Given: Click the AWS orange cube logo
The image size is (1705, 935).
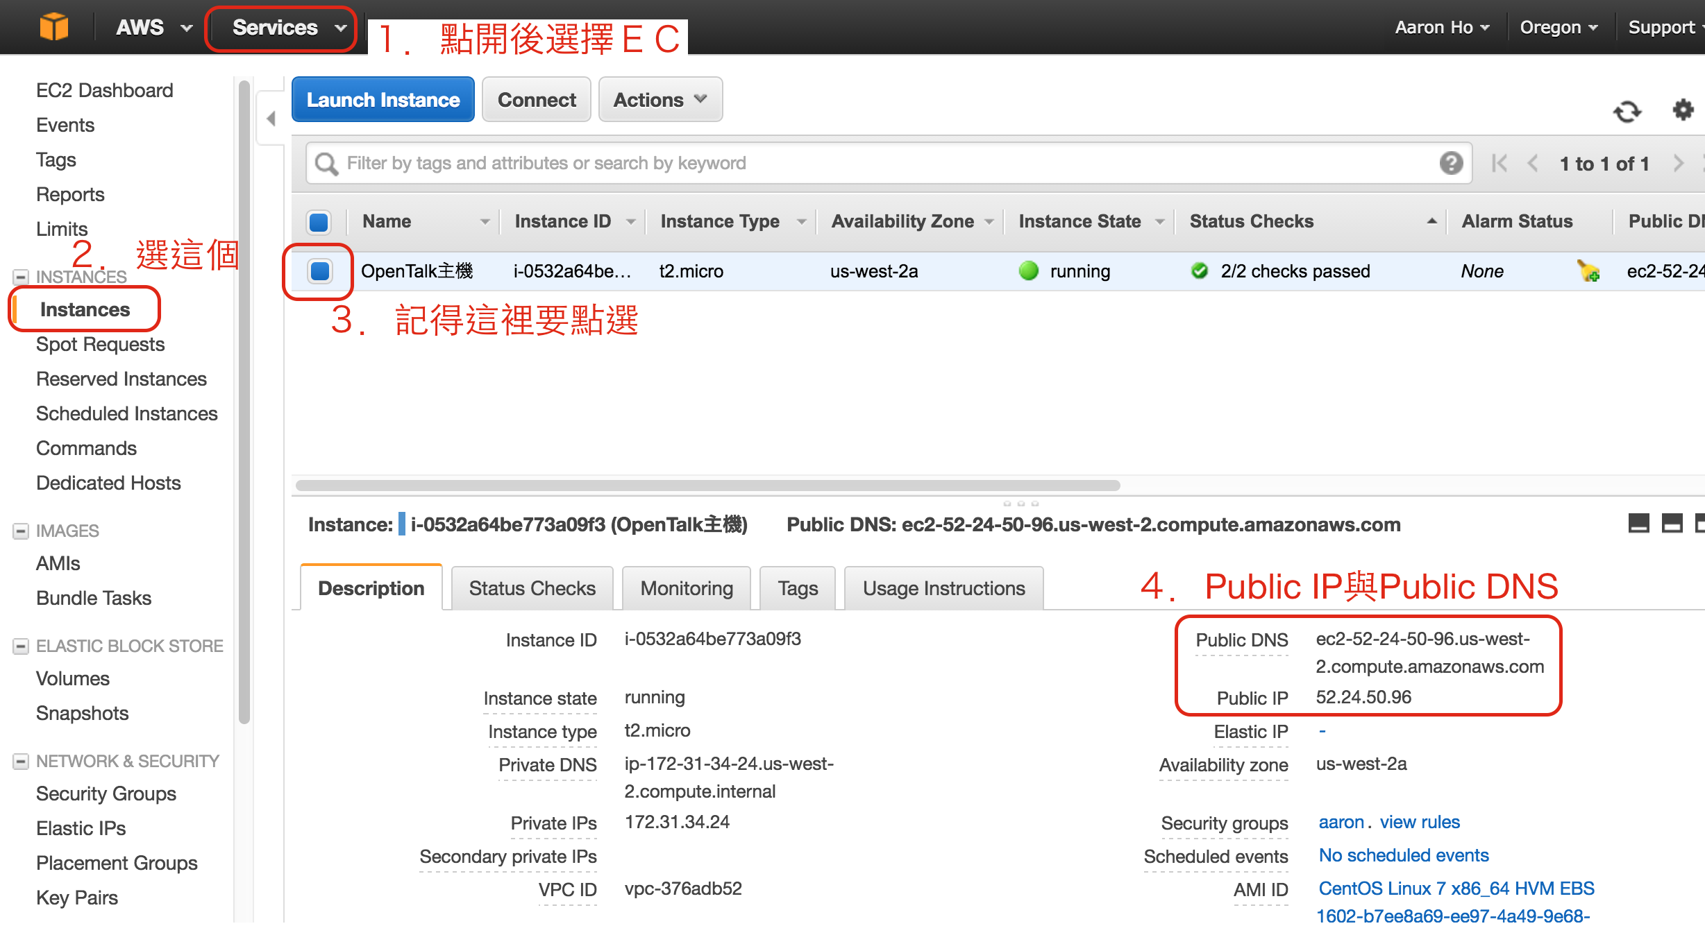Looking at the screenshot, I should click(53, 27).
